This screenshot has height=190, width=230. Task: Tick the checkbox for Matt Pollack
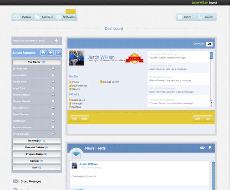coord(53,121)
